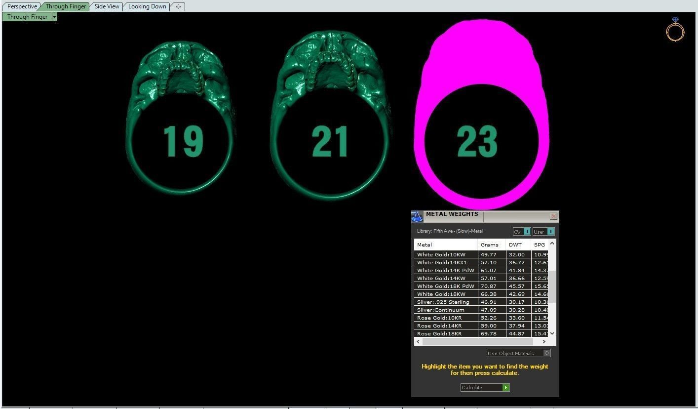Select the White Gold:14K PdW row

481,270
